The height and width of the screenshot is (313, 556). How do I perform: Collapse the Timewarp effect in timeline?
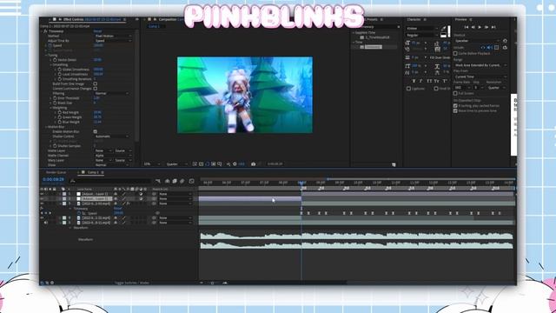(x=69, y=209)
